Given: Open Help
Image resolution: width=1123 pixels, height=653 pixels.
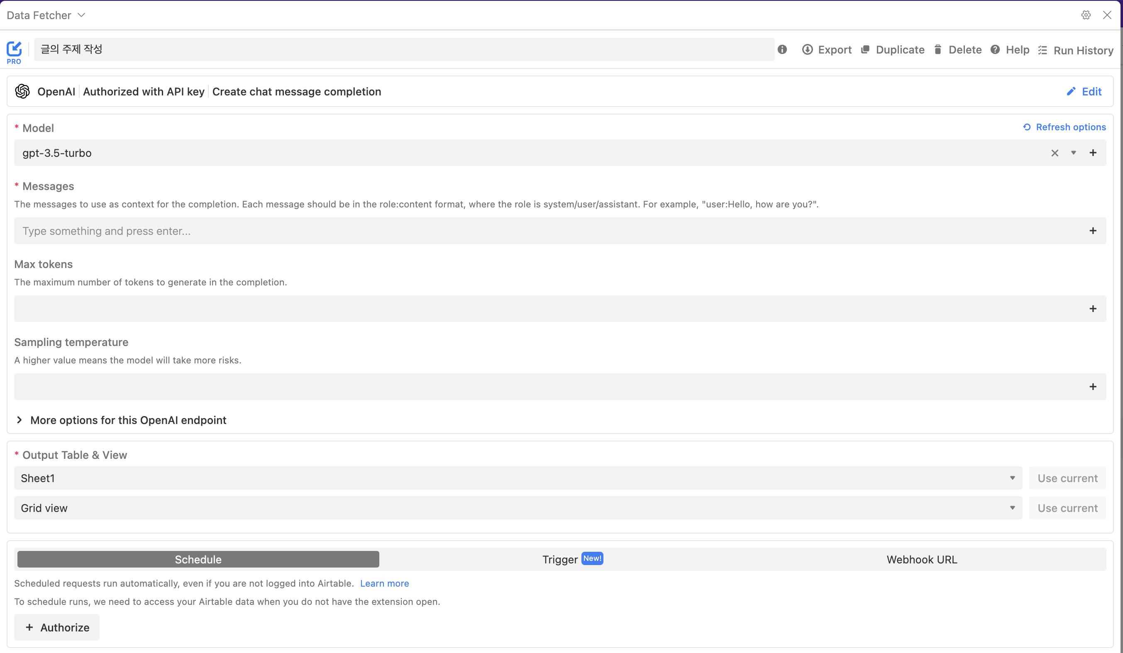Looking at the screenshot, I should [1010, 50].
